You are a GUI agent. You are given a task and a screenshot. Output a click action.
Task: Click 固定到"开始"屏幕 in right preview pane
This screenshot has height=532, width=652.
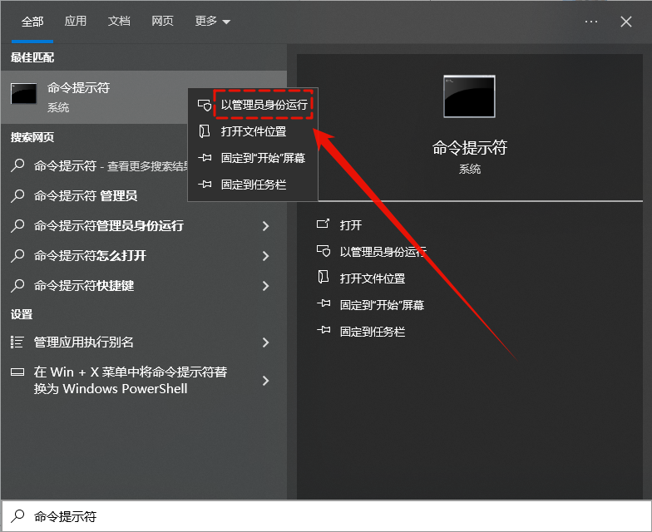click(x=382, y=305)
